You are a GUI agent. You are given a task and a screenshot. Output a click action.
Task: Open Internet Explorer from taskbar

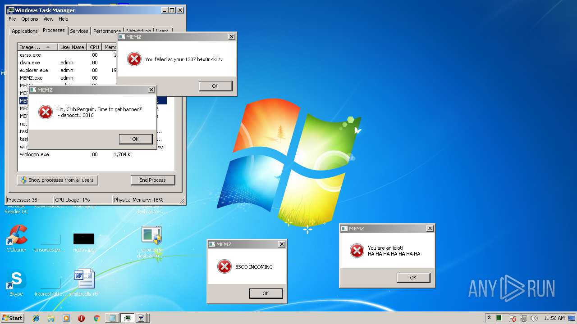(36, 318)
